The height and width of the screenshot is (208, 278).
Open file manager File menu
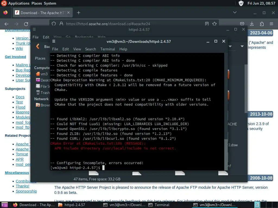tap(36, 37)
